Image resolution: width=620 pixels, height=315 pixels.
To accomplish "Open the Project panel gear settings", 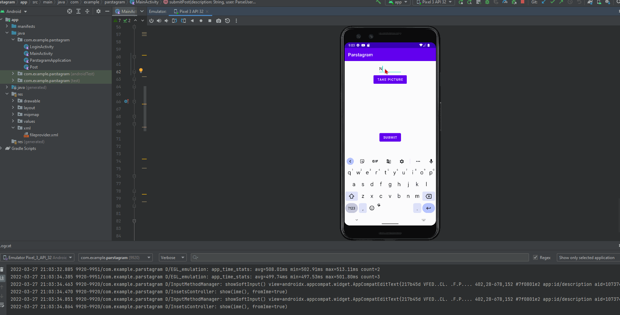I will pyautogui.click(x=98, y=11).
